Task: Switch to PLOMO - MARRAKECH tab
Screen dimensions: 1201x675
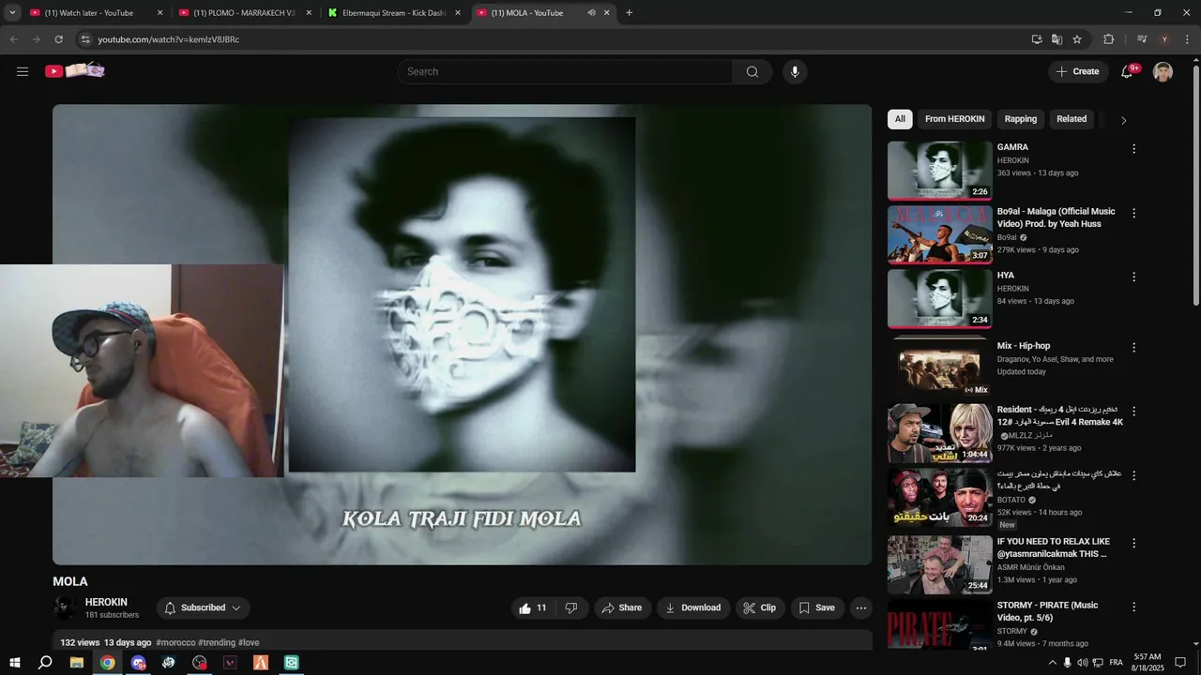Action: pyautogui.click(x=244, y=13)
